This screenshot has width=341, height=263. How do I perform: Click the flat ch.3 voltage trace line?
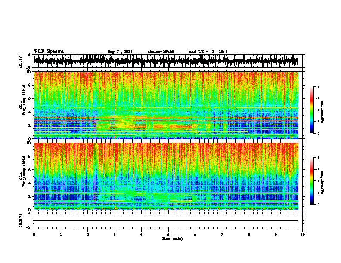click(x=166, y=220)
